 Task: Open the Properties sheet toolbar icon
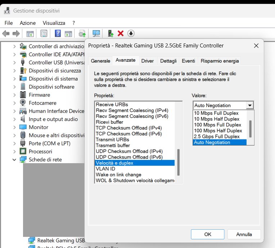coord(44,33)
